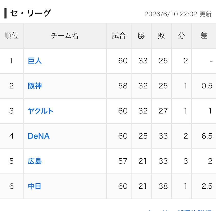
Task: Open the ヤクルト team link
Action: (x=41, y=111)
